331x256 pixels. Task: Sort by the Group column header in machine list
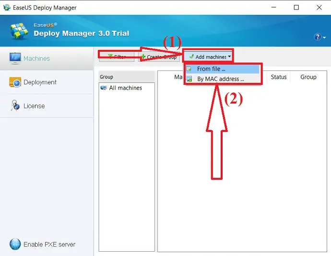click(308, 77)
